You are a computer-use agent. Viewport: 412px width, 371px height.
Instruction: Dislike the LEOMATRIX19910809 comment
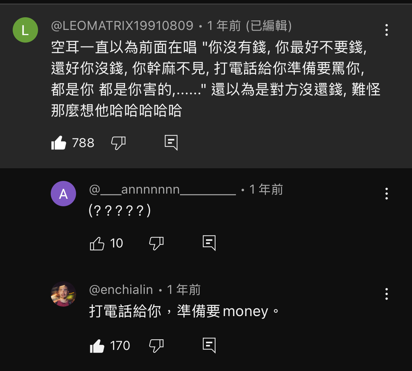pos(118,143)
